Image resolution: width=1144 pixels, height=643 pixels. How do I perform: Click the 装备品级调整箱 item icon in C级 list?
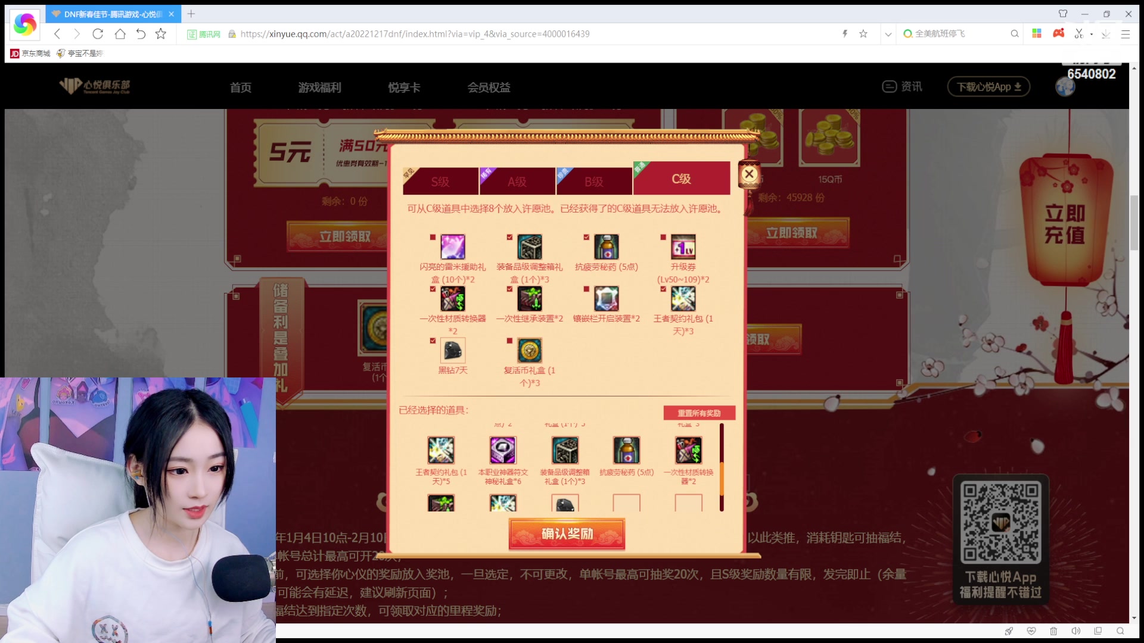(x=530, y=246)
